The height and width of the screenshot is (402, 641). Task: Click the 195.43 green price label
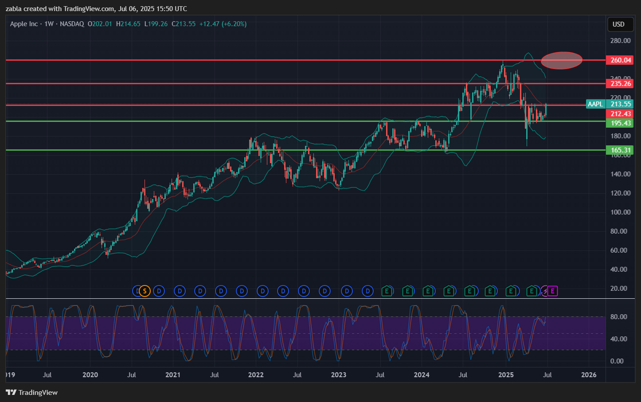620,123
